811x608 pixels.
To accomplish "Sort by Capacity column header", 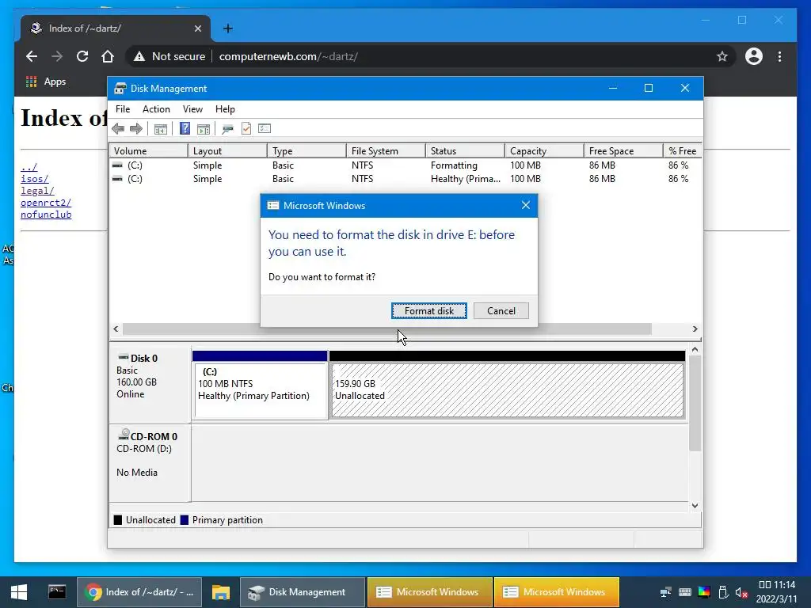I will [543, 150].
